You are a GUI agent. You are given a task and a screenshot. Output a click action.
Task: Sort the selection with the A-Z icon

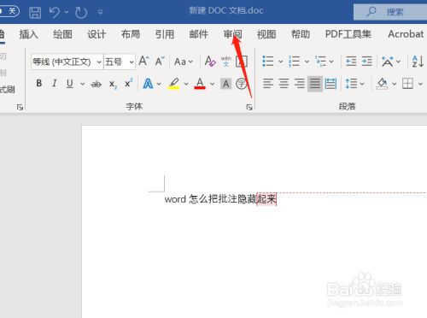[418, 62]
